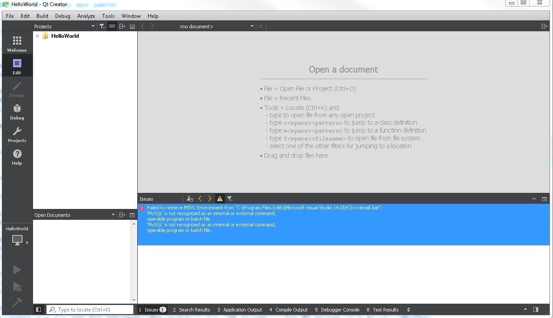Click Open Documents scrollbar down arrow
The width and height of the screenshot is (553, 318).
134,300
